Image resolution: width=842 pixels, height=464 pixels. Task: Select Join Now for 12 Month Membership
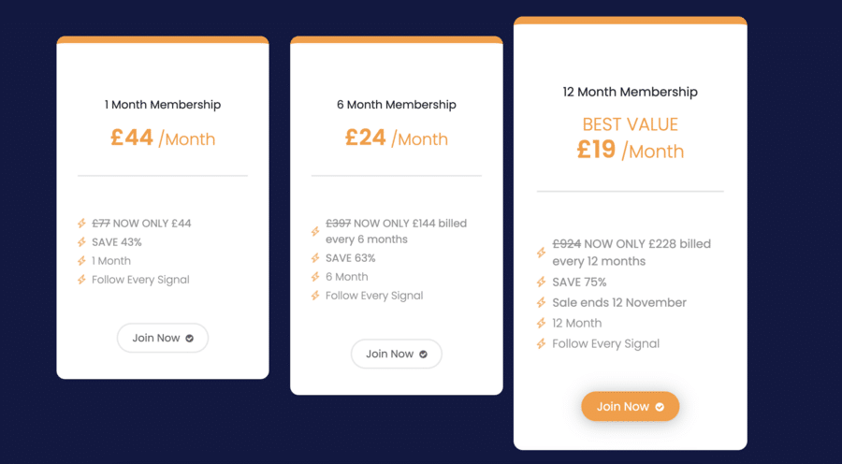(x=630, y=406)
